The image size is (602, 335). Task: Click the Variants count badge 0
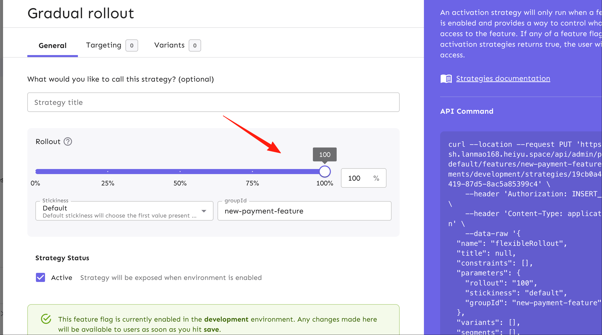[195, 45]
